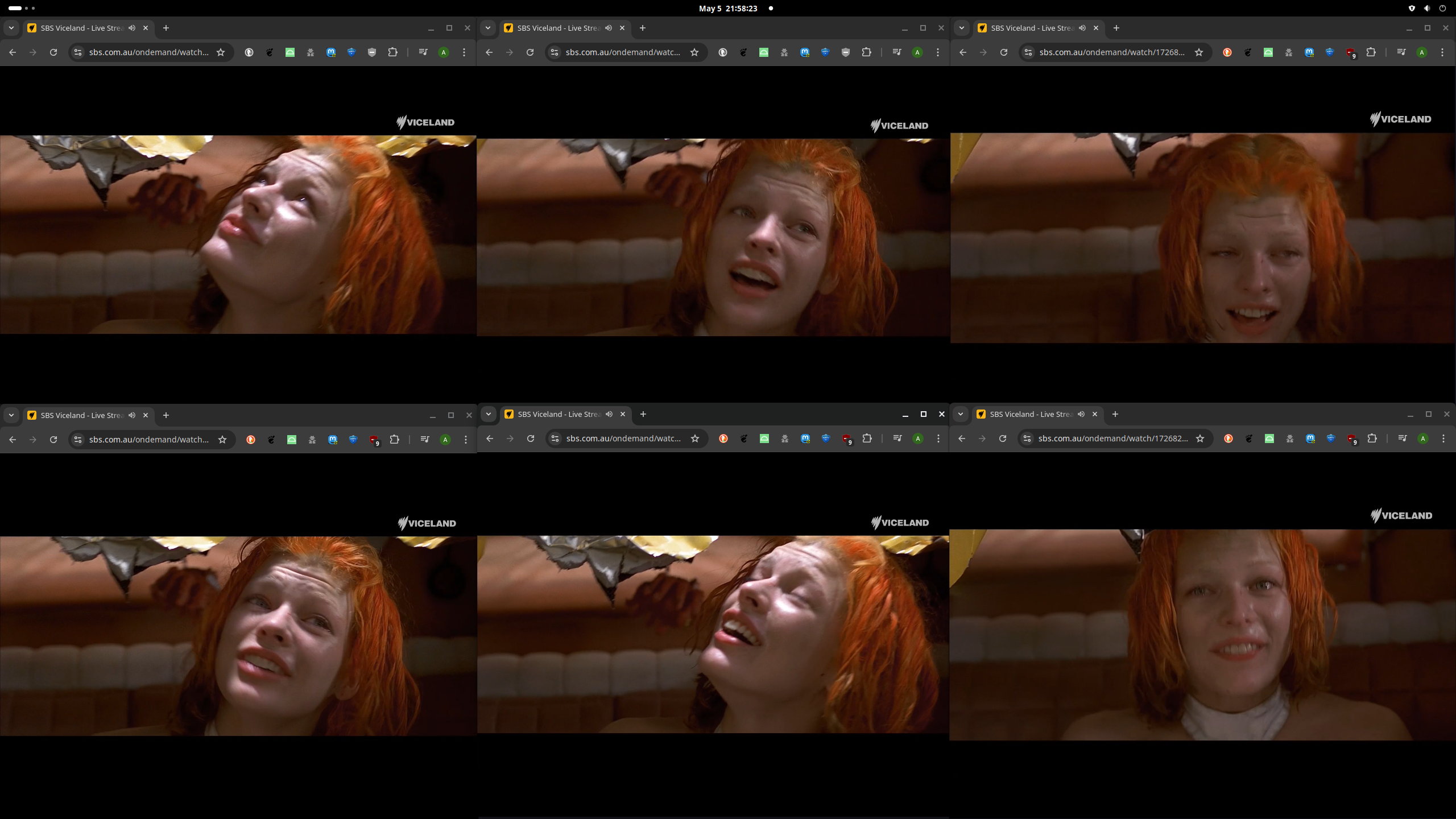The width and height of the screenshot is (1456, 819).
Task: Select SBS Viceland tab in top-middle window
Action: pos(565,28)
